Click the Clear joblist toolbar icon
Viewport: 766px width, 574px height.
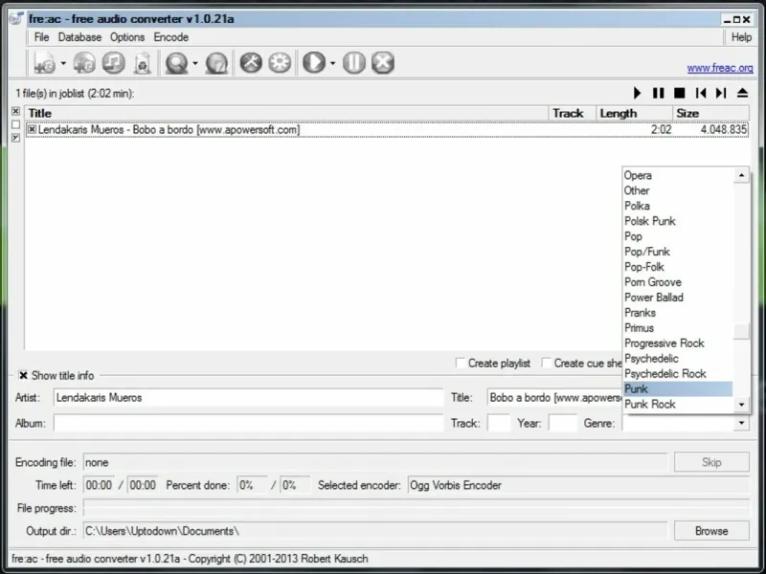(142, 63)
